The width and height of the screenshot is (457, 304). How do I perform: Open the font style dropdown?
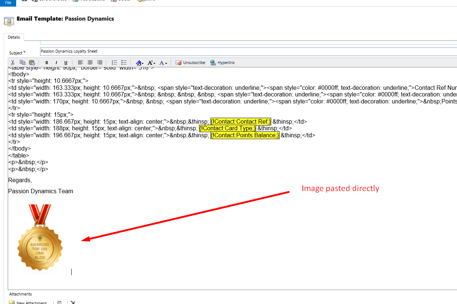(139, 63)
